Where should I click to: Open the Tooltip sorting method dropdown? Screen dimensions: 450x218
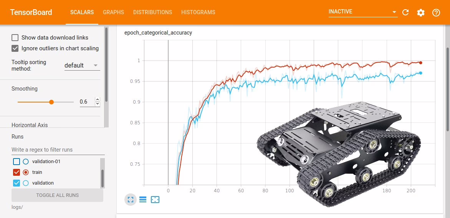tap(82, 66)
